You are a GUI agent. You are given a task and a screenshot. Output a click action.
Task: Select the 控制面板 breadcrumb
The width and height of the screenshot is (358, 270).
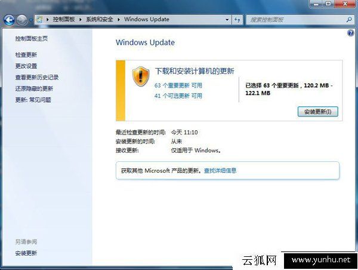(64, 20)
